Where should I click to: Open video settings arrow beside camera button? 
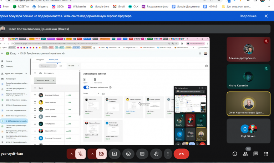pyautogui.click(x=92, y=154)
